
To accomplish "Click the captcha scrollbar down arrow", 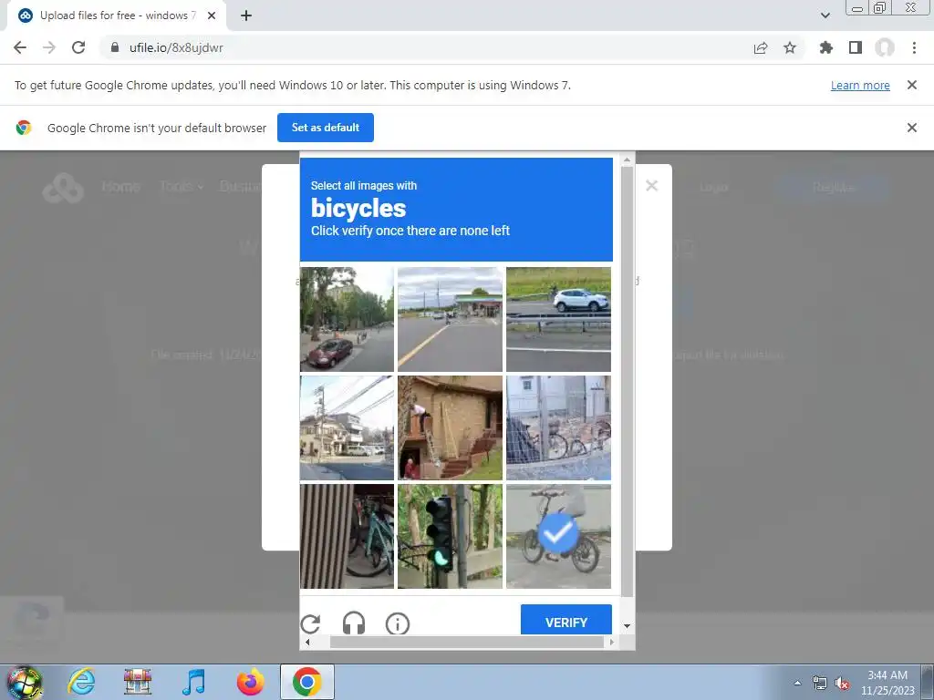I will point(627,626).
